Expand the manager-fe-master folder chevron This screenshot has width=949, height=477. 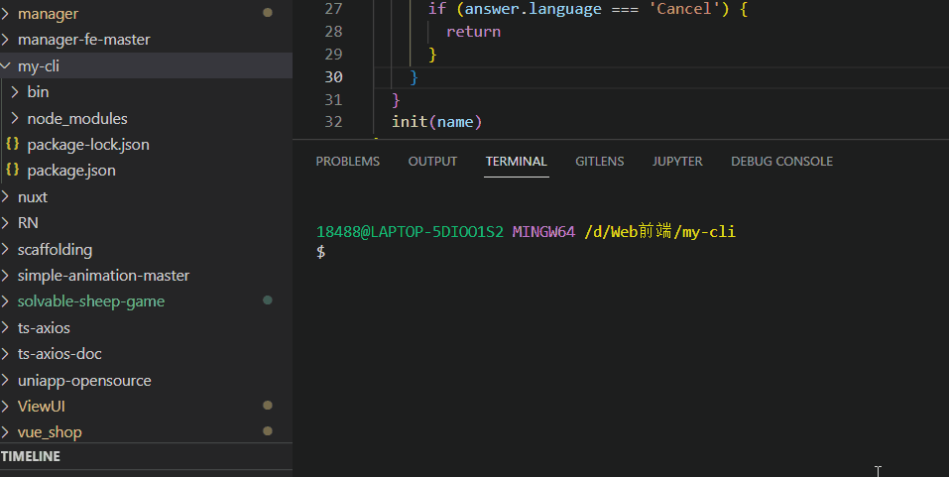(x=5, y=40)
